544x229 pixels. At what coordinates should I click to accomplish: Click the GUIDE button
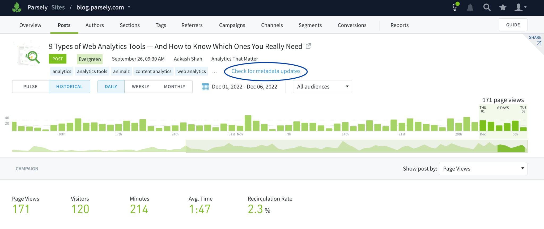[x=513, y=25]
